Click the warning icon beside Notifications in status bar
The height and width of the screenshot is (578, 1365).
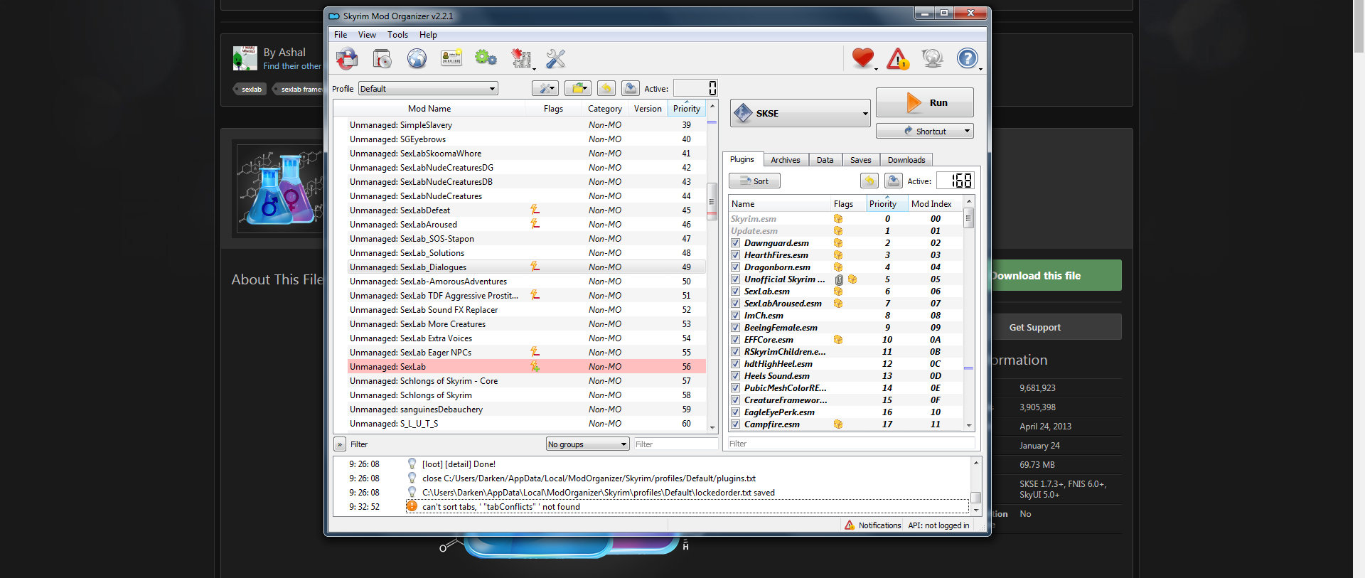(850, 525)
